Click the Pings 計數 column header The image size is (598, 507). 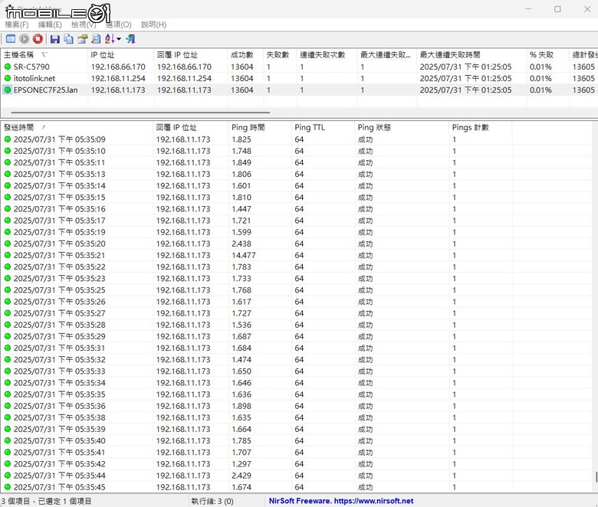click(481, 128)
